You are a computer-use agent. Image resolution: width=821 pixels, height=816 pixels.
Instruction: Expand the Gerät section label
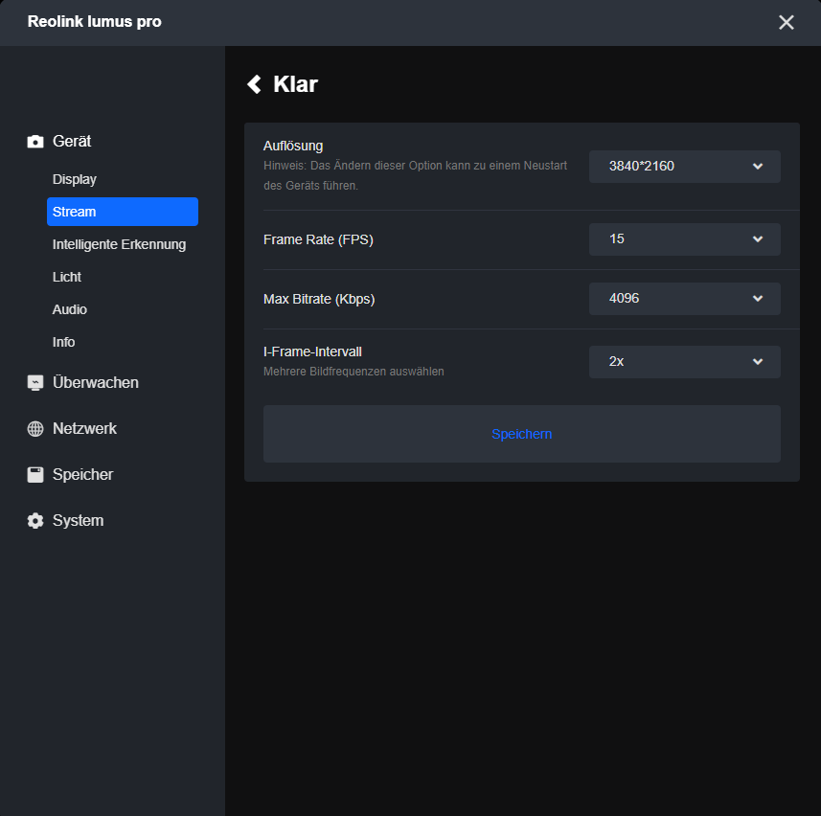click(x=72, y=142)
